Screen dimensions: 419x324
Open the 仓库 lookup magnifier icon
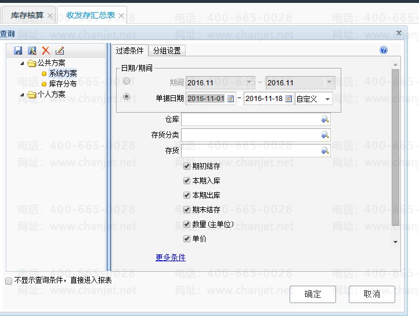[325, 119]
